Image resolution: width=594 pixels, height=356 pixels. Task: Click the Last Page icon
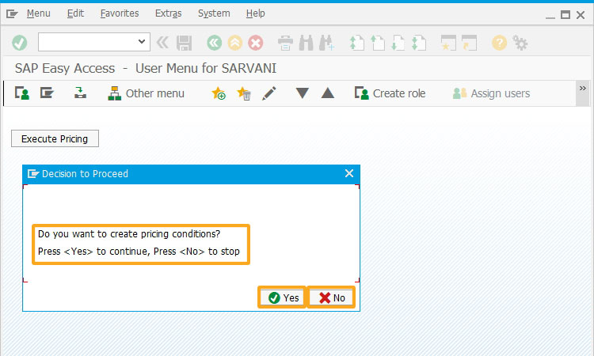(x=419, y=43)
